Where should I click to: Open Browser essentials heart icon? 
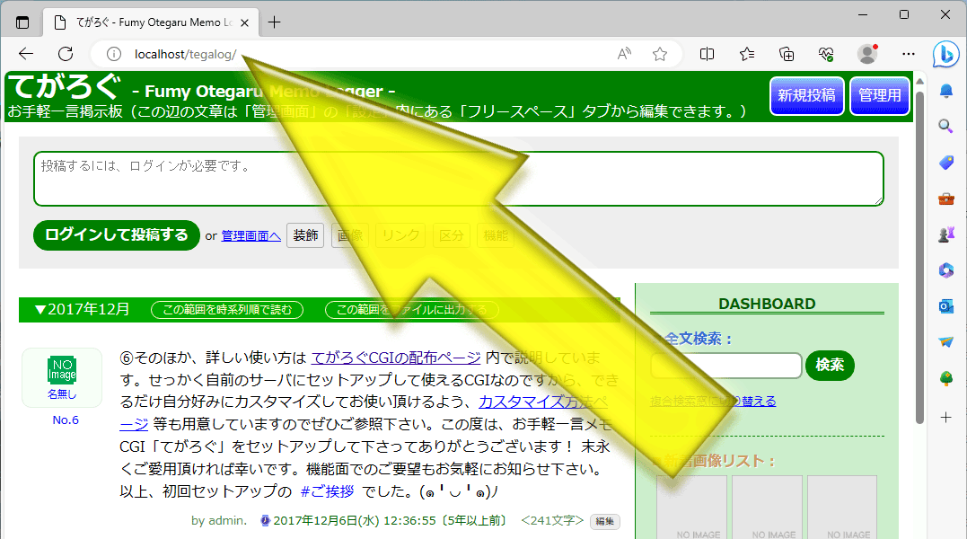[826, 54]
